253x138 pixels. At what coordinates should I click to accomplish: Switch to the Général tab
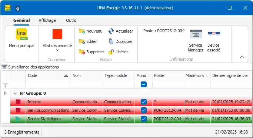coord(21,20)
